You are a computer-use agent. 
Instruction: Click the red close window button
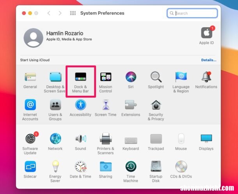click(x=24, y=13)
